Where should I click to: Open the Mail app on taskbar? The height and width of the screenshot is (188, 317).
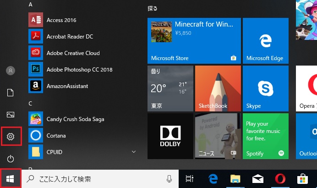(x=258, y=179)
